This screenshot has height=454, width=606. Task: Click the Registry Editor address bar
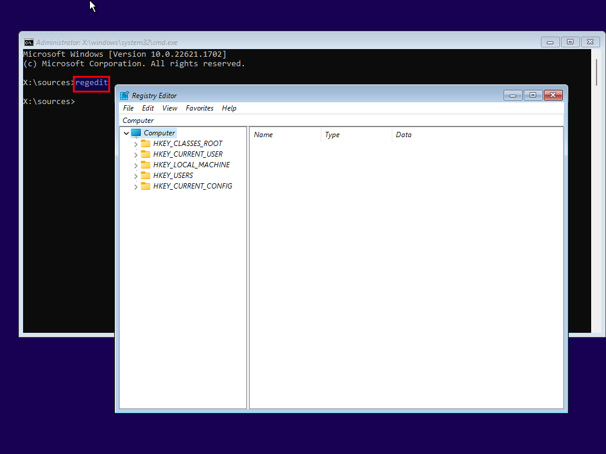(x=341, y=121)
